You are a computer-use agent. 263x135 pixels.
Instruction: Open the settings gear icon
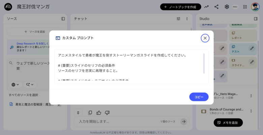pos(227,7)
